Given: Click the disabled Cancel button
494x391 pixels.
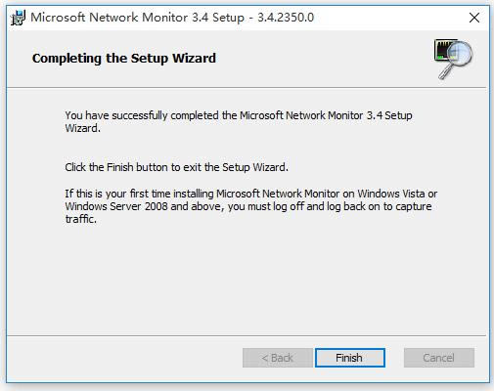Looking at the screenshot, I should pyautogui.click(x=439, y=358).
